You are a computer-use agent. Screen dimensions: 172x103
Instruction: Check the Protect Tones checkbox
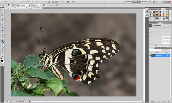pyautogui.click(x=48, y=5)
